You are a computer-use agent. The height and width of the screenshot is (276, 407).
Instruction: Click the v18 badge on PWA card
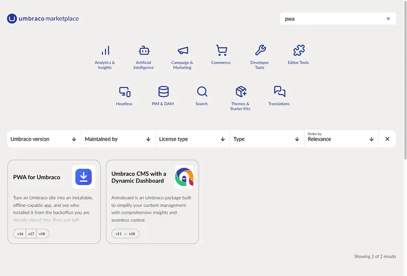click(x=42, y=234)
